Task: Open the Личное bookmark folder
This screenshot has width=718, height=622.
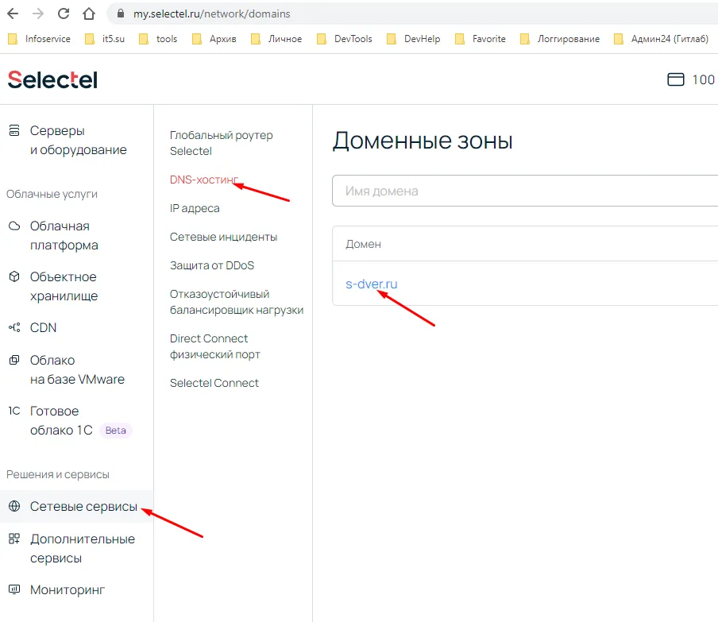Action: pyautogui.click(x=276, y=39)
